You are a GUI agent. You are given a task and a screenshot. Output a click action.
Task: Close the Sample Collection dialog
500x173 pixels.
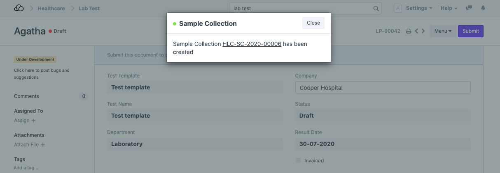point(313,23)
